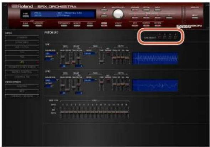This screenshot has width=210, height=147.
Task: Open Chorus + Reverb effects page
Action: pyautogui.click(x=22, y=96)
